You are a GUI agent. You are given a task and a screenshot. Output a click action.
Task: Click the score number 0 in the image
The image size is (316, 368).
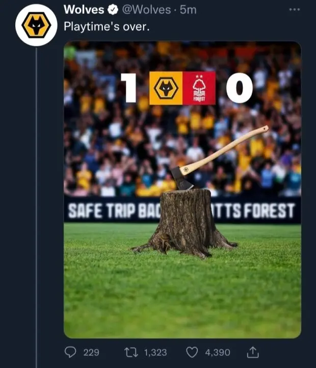pyautogui.click(x=239, y=88)
